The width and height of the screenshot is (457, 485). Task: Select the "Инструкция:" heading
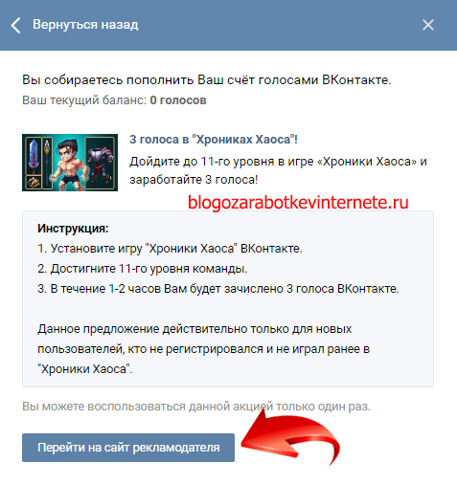click(x=73, y=229)
